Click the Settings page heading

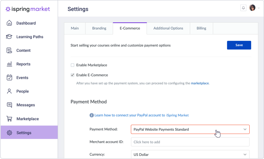point(78,9)
